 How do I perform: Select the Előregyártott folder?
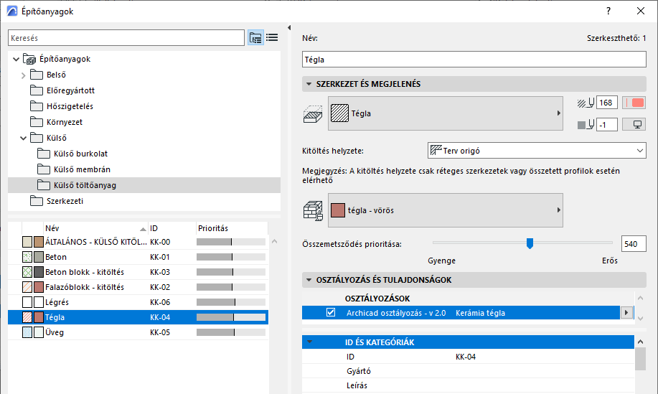click(x=70, y=90)
